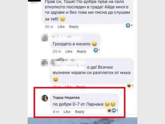The image size is (165, 124).
Task: Like the Гроздето е кисело comment
Action: click(69, 51)
